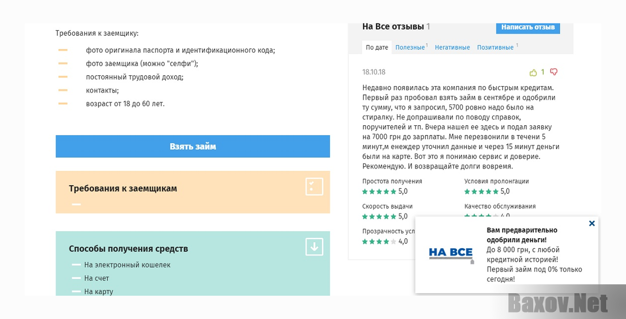The height and width of the screenshot is (319, 626).
Task: Click the line постоянный трудовой доход
Action: 135,77
